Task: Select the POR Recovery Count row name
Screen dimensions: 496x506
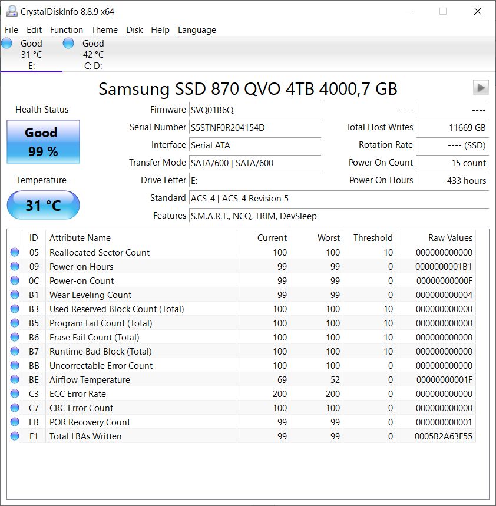Action: click(x=90, y=422)
